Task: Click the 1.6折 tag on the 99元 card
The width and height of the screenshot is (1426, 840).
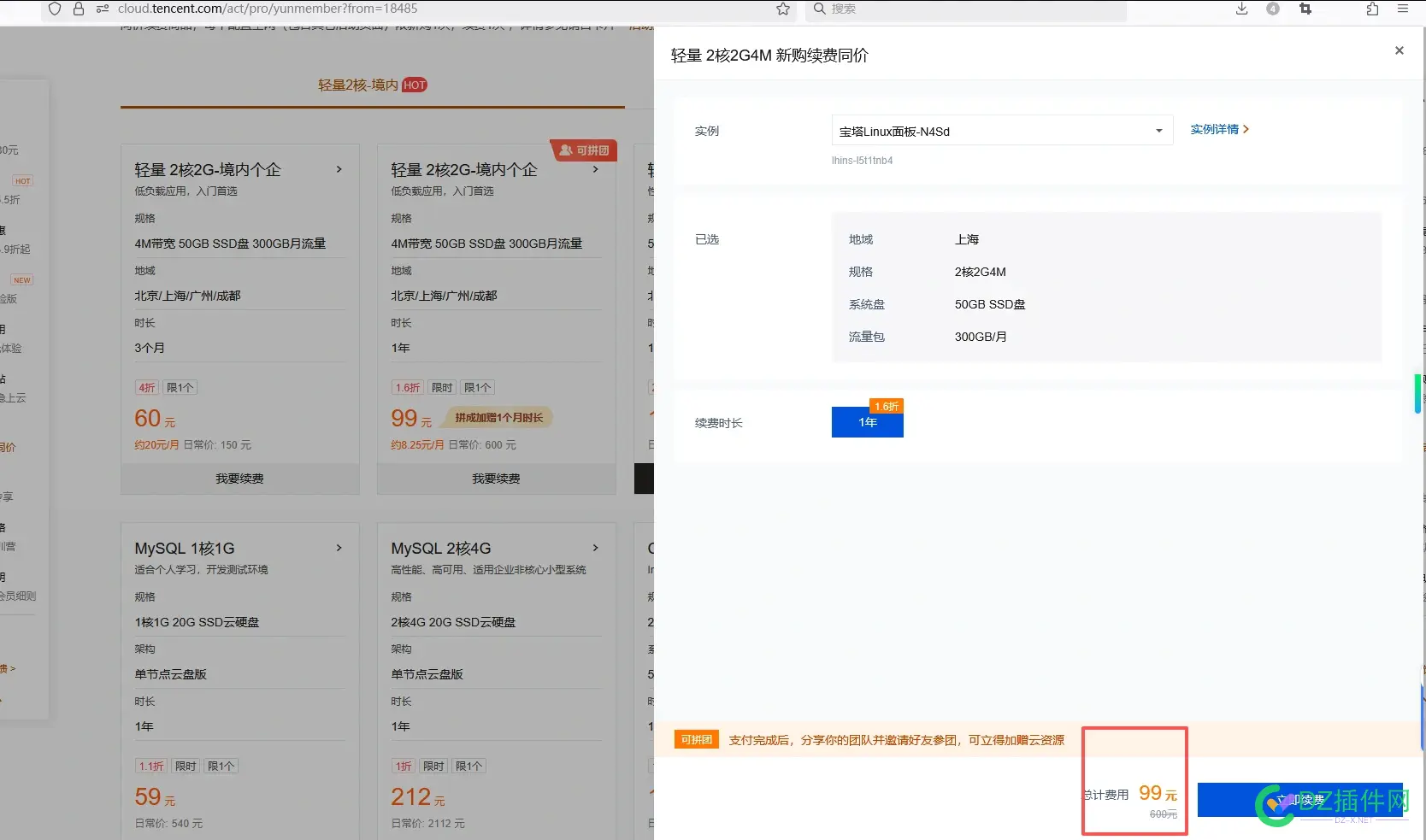Action: click(x=407, y=387)
